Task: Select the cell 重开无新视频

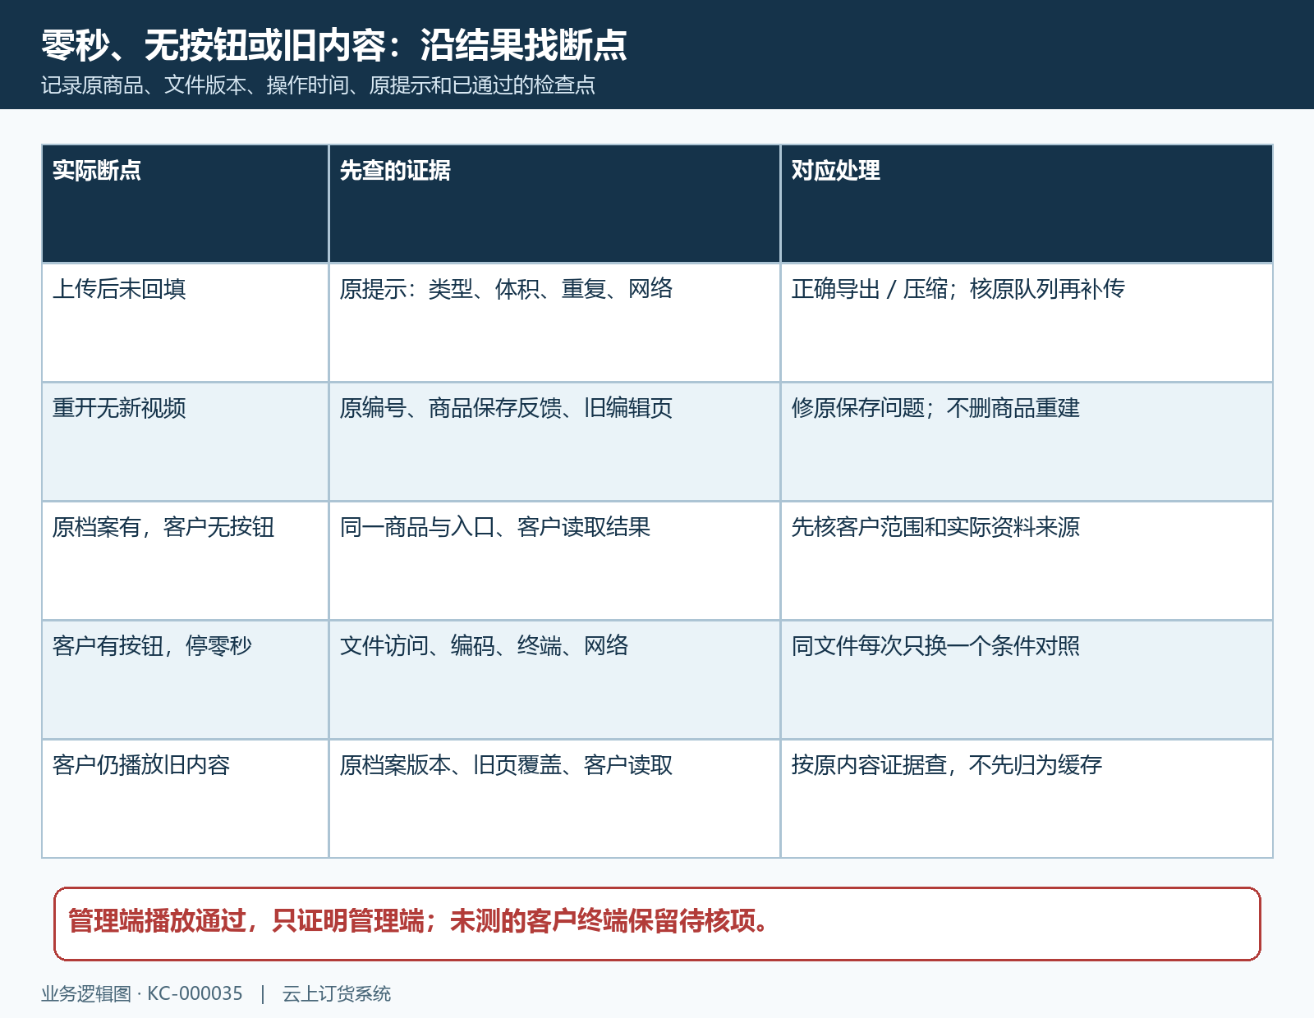Action: click(x=186, y=442)
